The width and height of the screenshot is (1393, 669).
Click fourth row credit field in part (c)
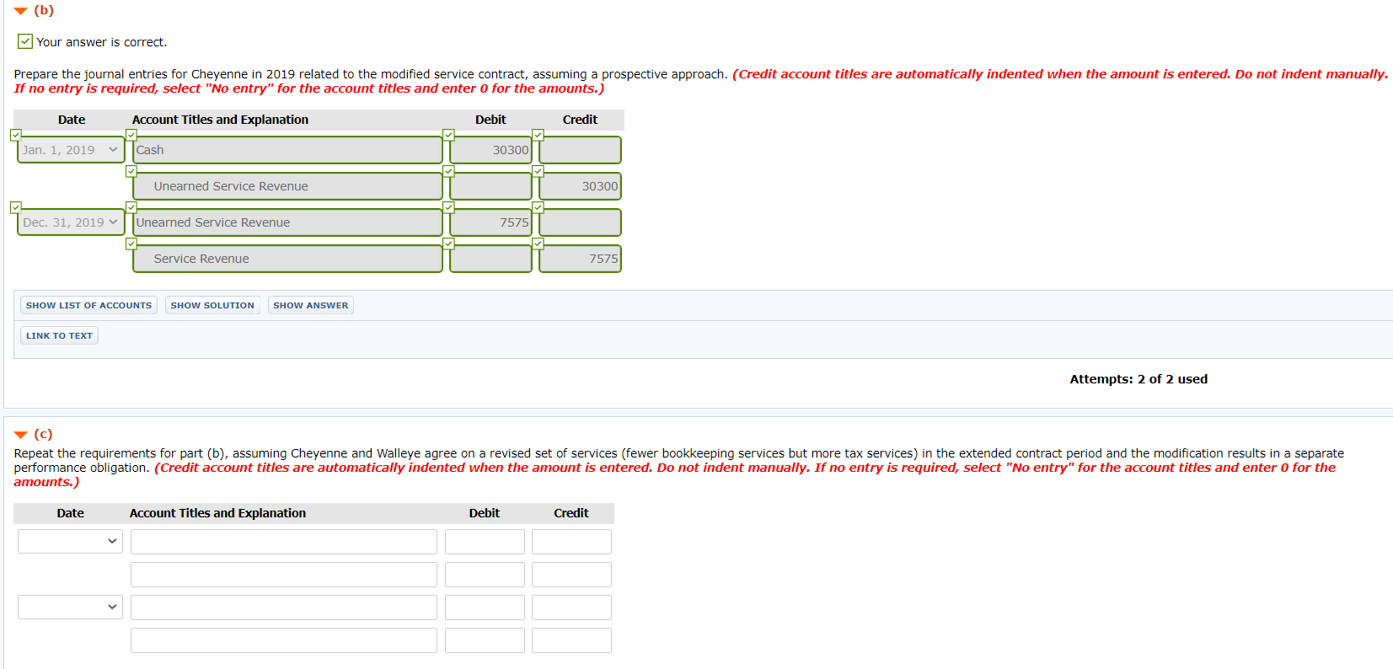571,640
